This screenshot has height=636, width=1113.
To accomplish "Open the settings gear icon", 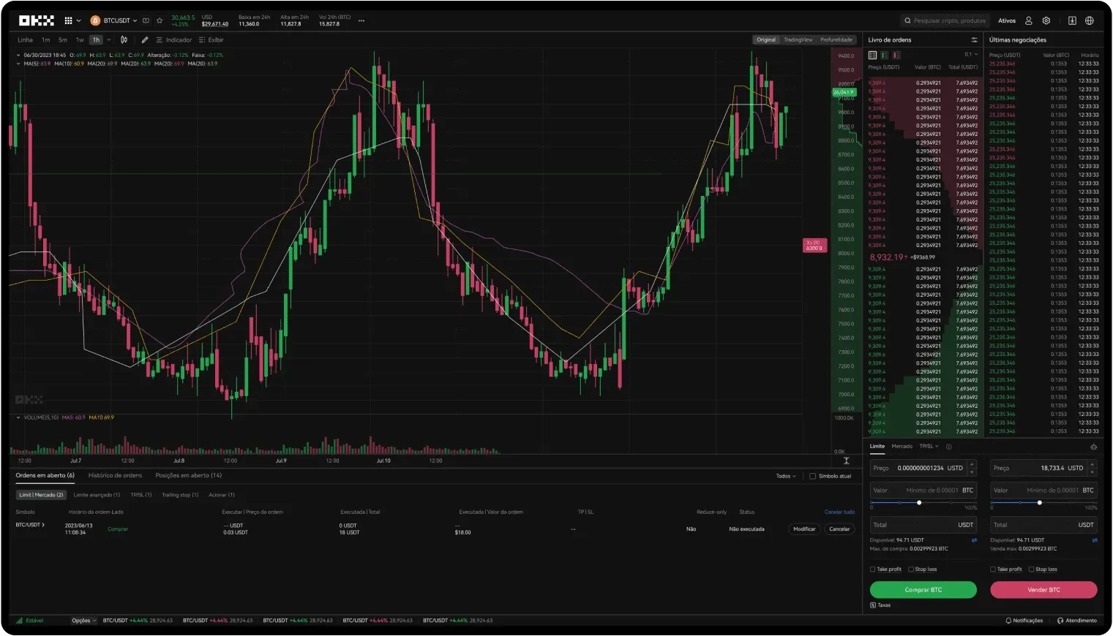I will click(1046, 20).
